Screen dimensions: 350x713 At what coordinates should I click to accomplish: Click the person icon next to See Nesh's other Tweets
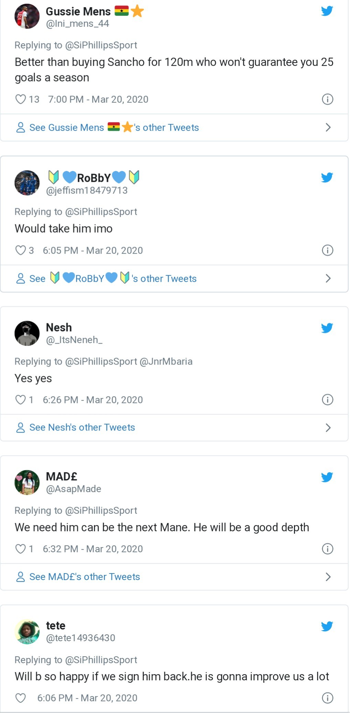click(x=21, y=427)
